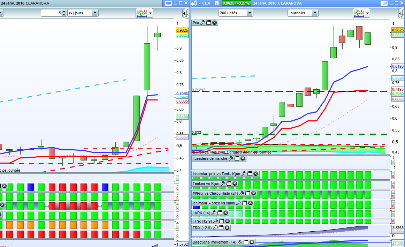This screenshot has width=405, height=247.
Task: Remove the ! ADX (14) indicator
Action: coord(226,213)
